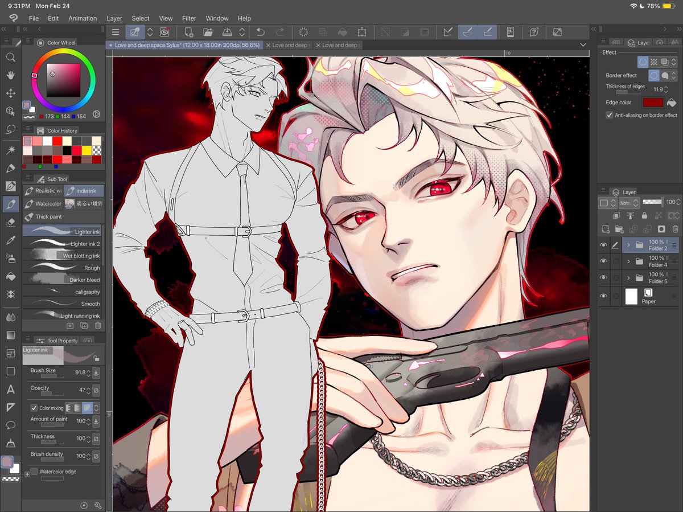The image size is (683, 512).
Task: Select the Hand tool in the toolbar
Action: coord(10,75)
